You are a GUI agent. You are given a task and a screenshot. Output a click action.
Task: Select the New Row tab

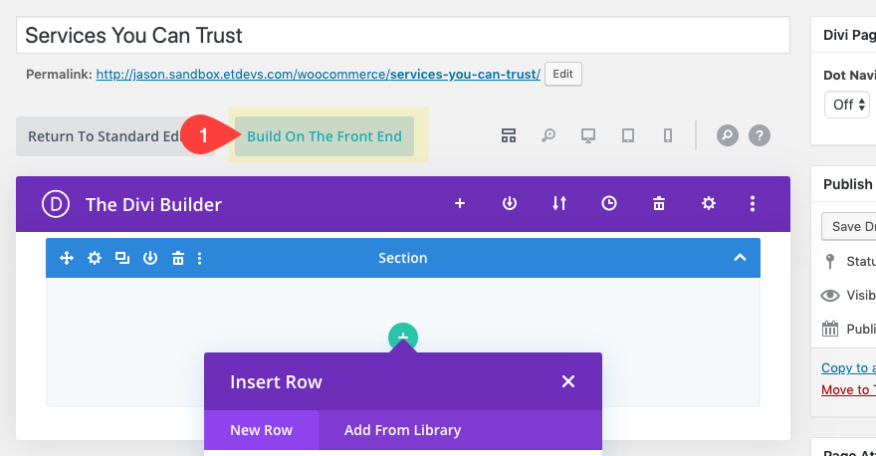[x=261, y=431]
